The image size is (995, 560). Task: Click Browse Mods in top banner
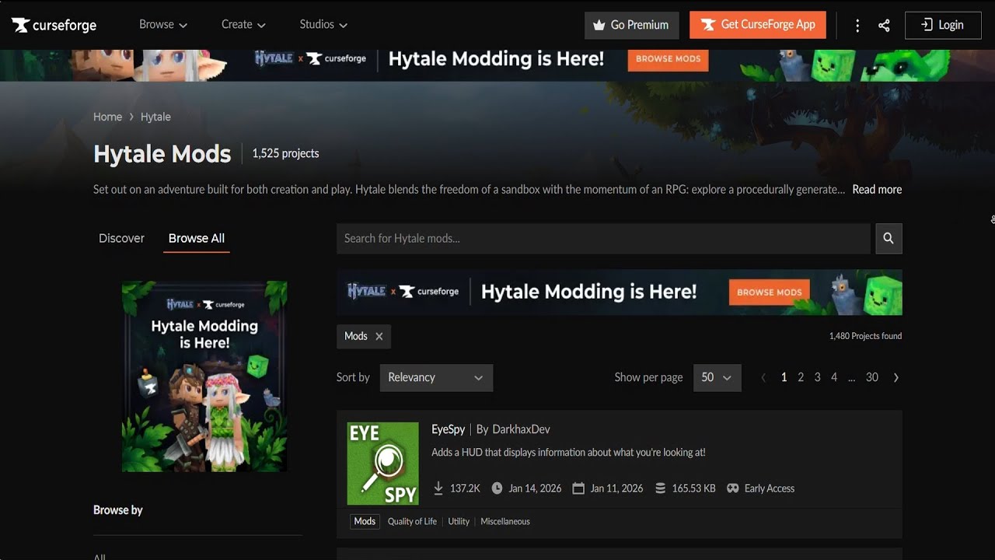tap(668, 59)
